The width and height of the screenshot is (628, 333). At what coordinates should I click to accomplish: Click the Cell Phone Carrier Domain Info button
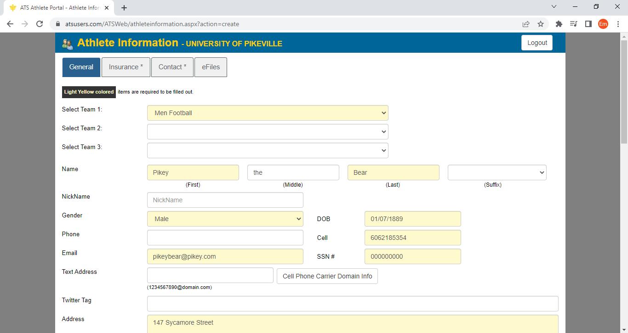point(327,276)
